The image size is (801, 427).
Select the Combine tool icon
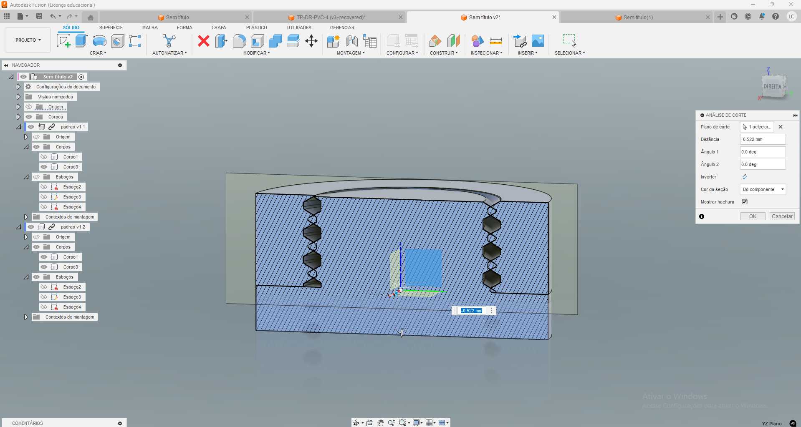tap(275, 41)
